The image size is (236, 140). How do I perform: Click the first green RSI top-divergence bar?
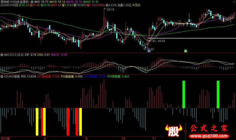click(x=183, y=94)
